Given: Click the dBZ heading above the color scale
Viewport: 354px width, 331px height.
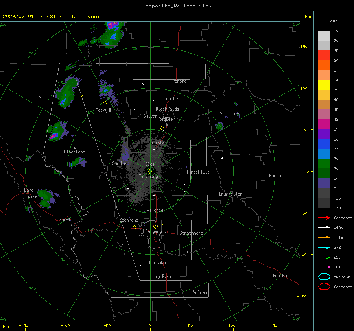Looking at the screenshot, I should pos(334,21).
